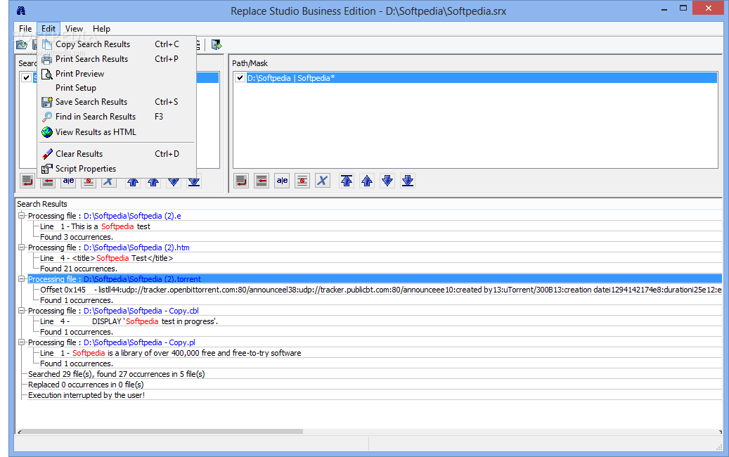Edit Search entry (a|e icon) in left panel
This screenshot has width=729, height=457.
68,183
